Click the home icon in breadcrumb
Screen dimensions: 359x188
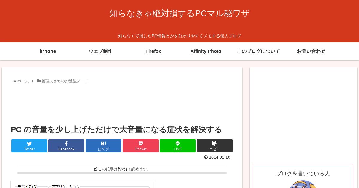(15, 81)
